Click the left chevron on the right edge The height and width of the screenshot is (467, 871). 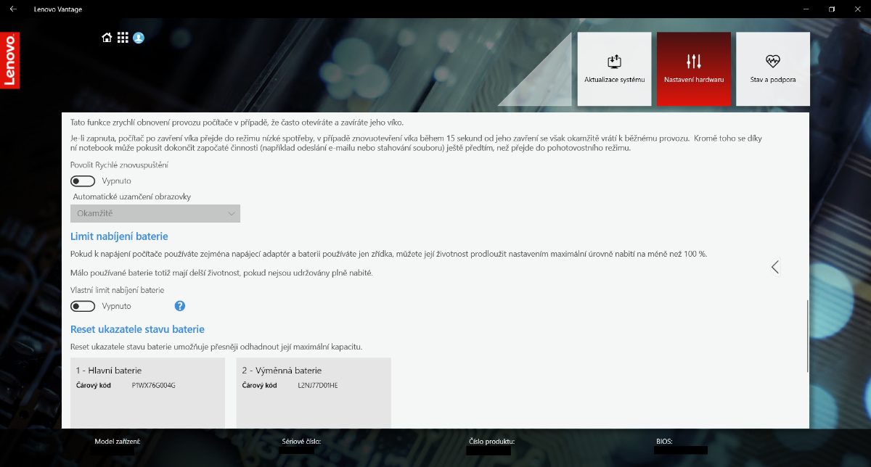pyautogui.click(x=774, y=267)
